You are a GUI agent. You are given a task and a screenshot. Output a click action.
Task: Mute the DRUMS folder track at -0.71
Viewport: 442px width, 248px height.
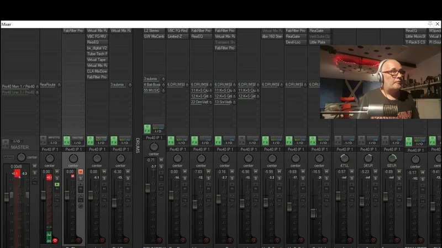161,160
